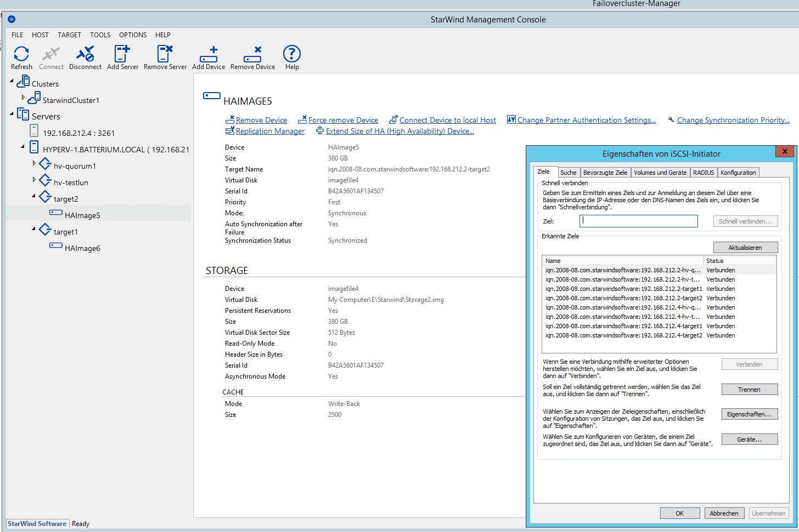This screenshot has width=799, height=532.
Task: Open the TARGET menu
Action: 69,35
